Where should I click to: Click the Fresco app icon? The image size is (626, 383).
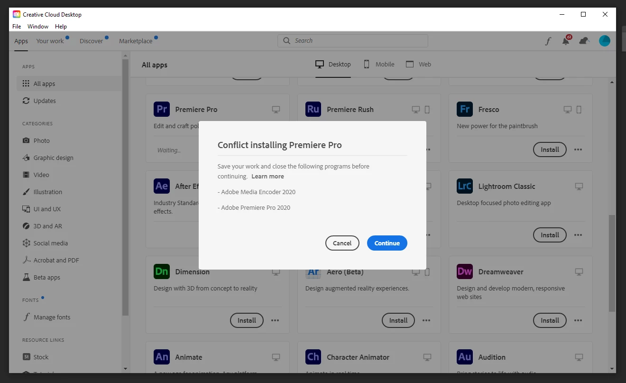pyautogui.click(x=465, y=109)
